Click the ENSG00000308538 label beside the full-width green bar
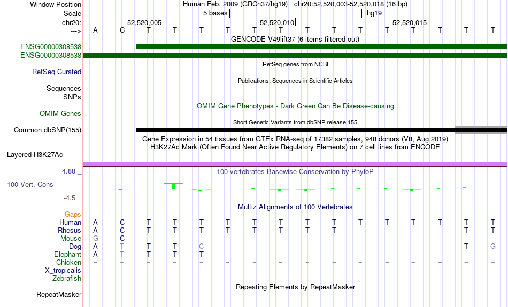Viewport: 508px width, 307px height. point(51,56)
